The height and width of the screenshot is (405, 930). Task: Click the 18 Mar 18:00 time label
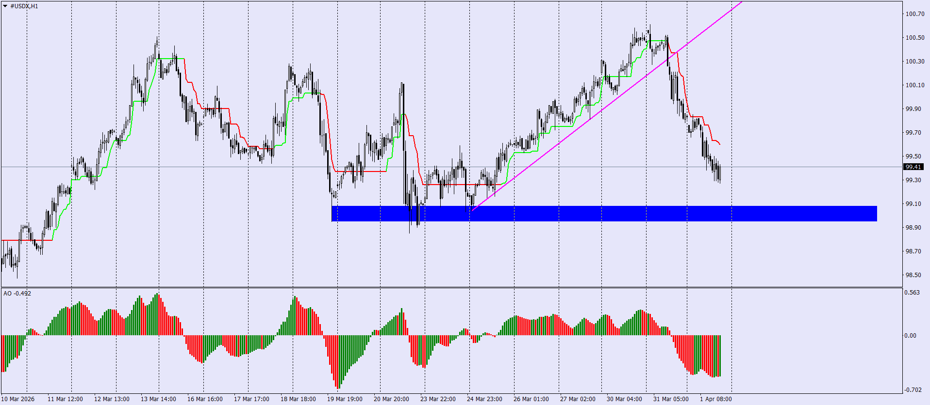coord(298,399)
